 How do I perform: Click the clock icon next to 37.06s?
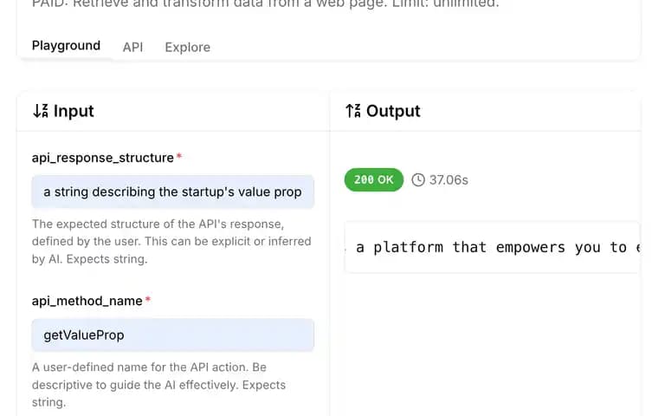[x=418, y=180]
